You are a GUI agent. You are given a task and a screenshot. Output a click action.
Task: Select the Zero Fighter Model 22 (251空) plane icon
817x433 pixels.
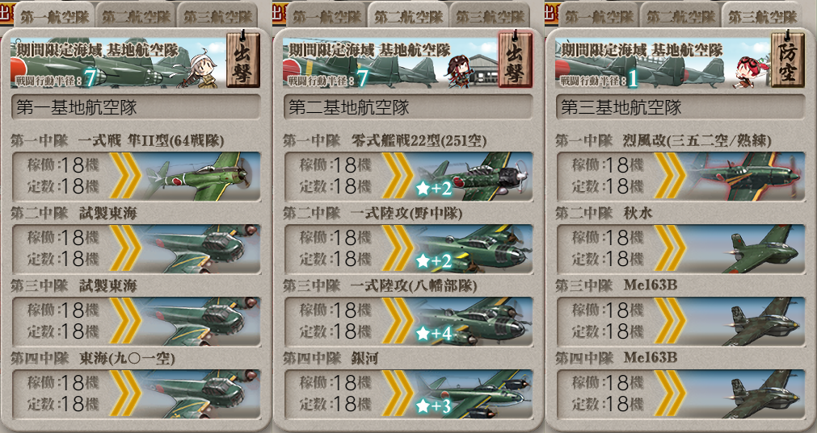474,177
